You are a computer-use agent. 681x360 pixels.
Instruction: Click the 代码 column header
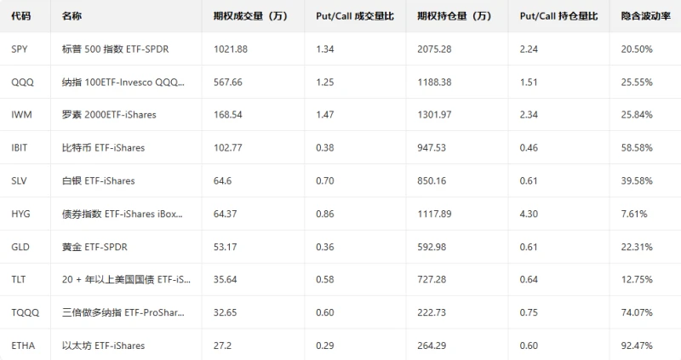pos(21,16)
